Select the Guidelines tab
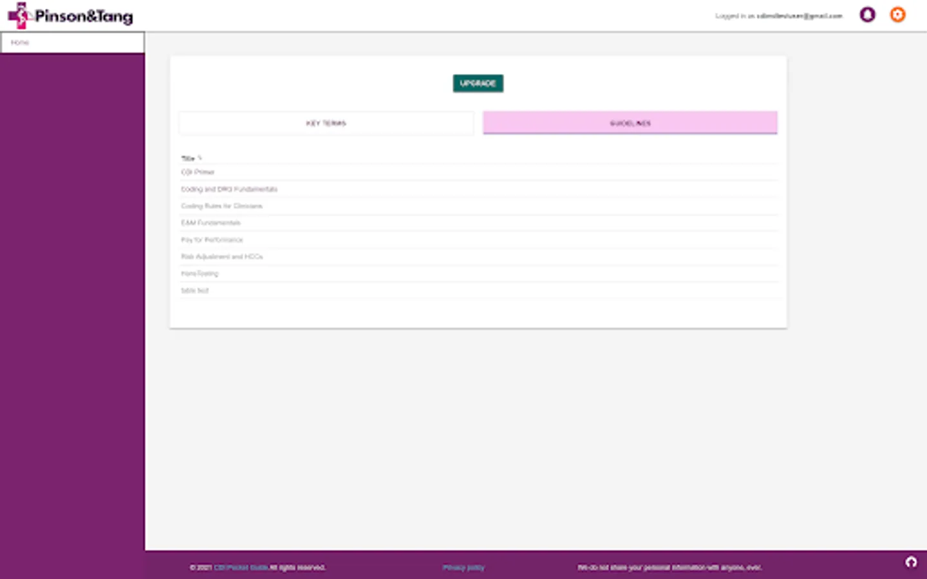 (x=630, y=123)
